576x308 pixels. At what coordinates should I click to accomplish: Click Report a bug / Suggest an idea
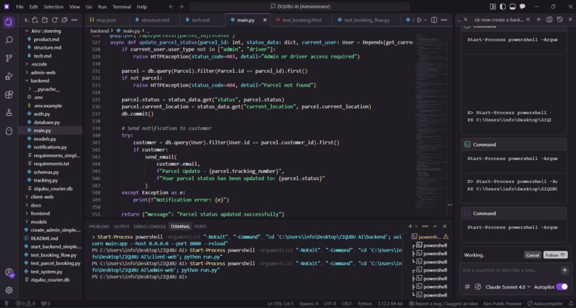445,304
